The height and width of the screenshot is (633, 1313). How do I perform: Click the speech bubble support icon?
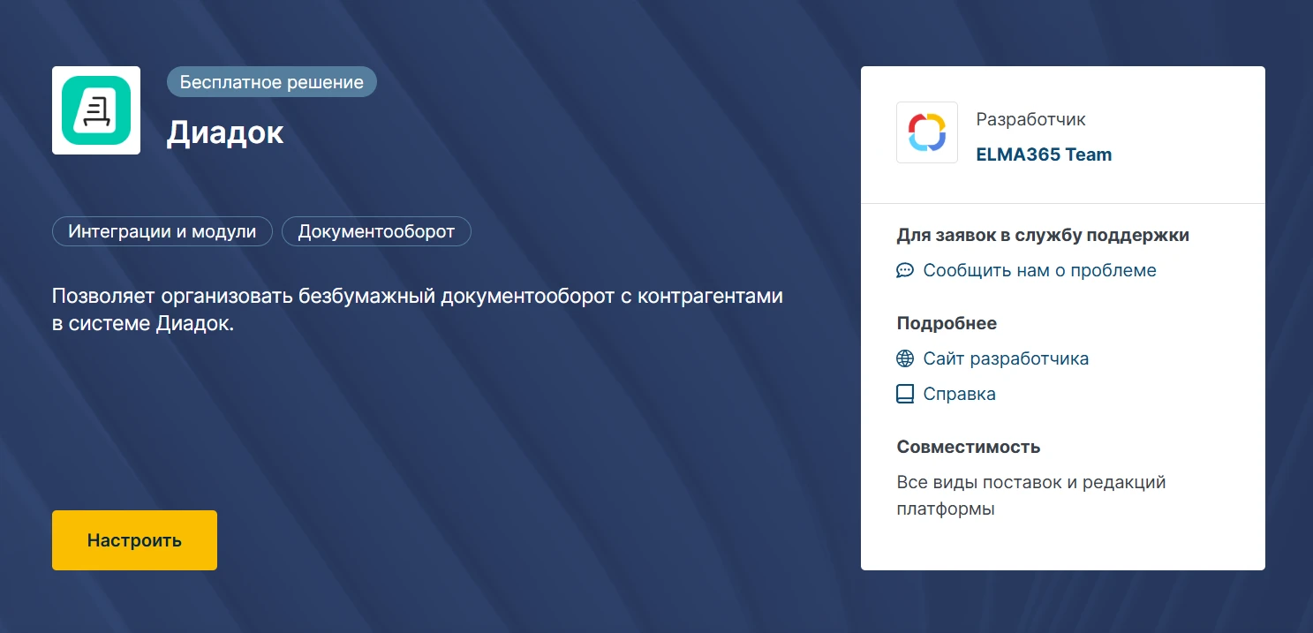904,271
